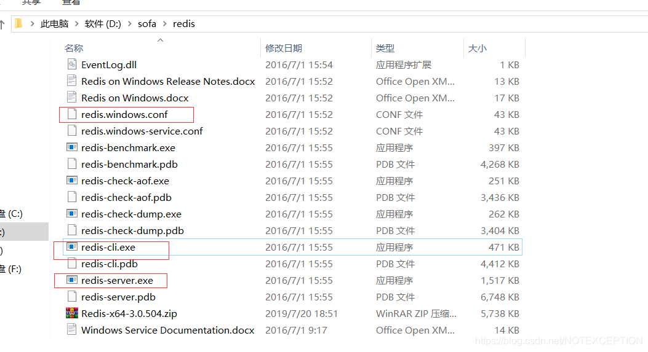The height and width of the screenshot is (352, 648).
Task: Click the size value 1,517 KB
Action: [500, 280]
